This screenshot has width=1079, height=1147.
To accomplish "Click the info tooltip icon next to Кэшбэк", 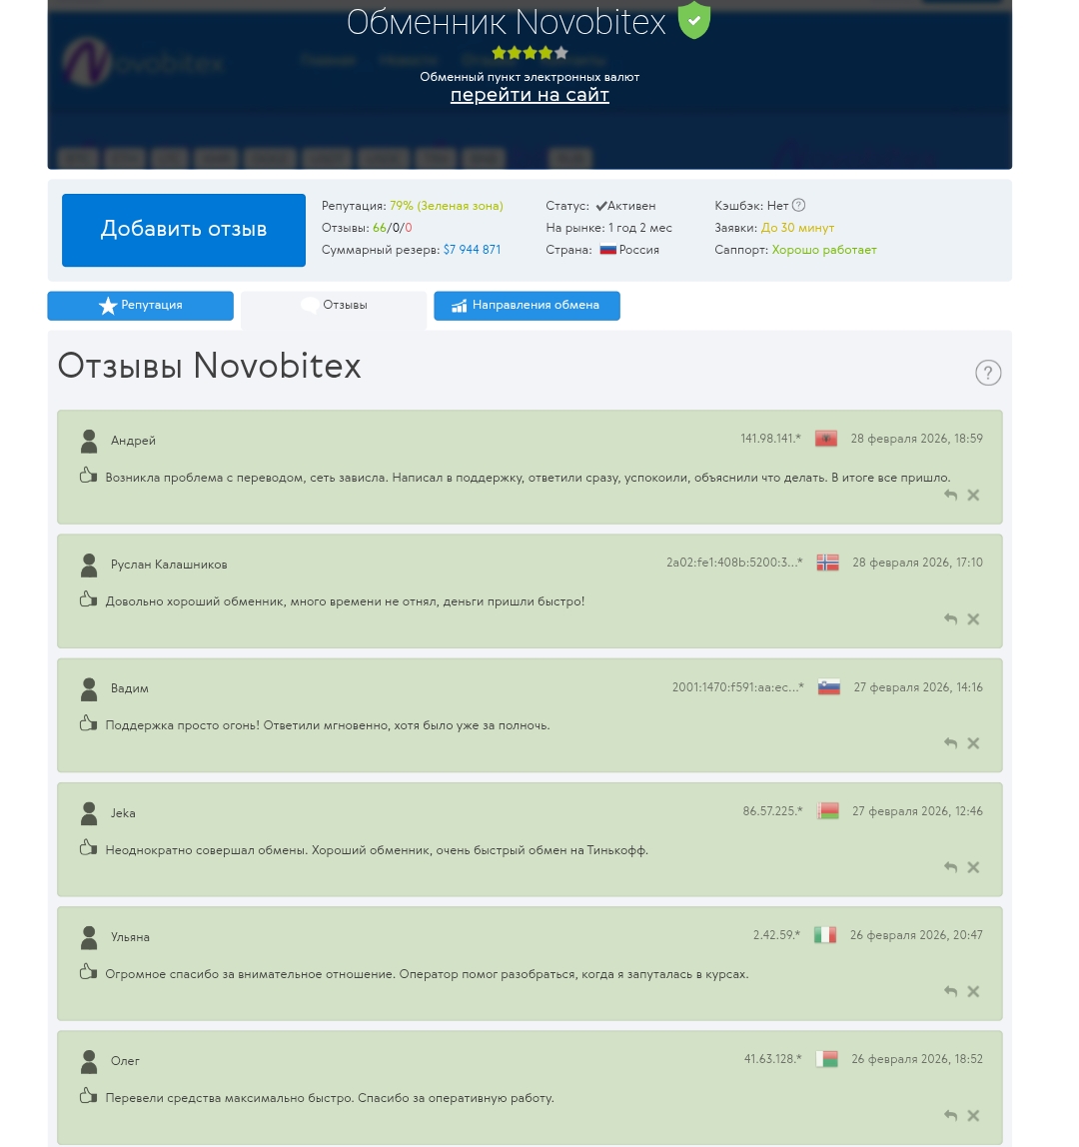I will point(797,205).
